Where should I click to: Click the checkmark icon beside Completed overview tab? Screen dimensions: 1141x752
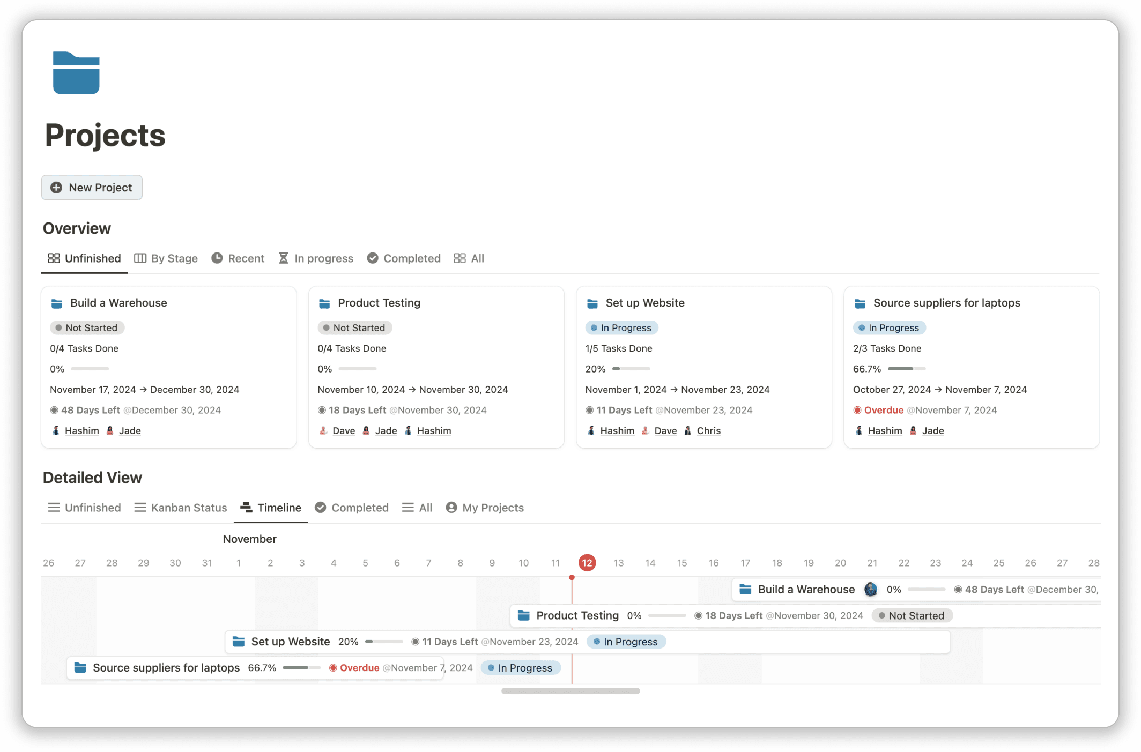pyautogui.click(x=373, y=258)
